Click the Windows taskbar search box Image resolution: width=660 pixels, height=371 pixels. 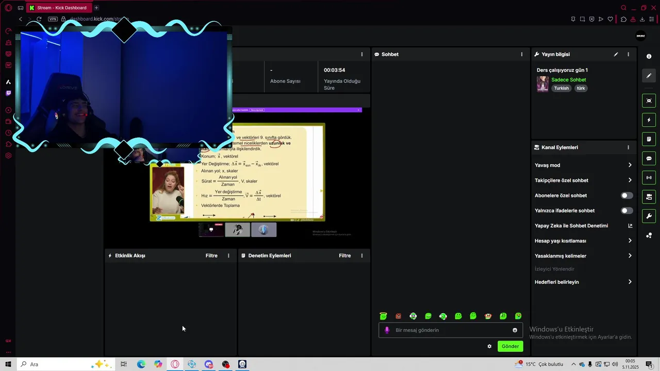(65, 364)
